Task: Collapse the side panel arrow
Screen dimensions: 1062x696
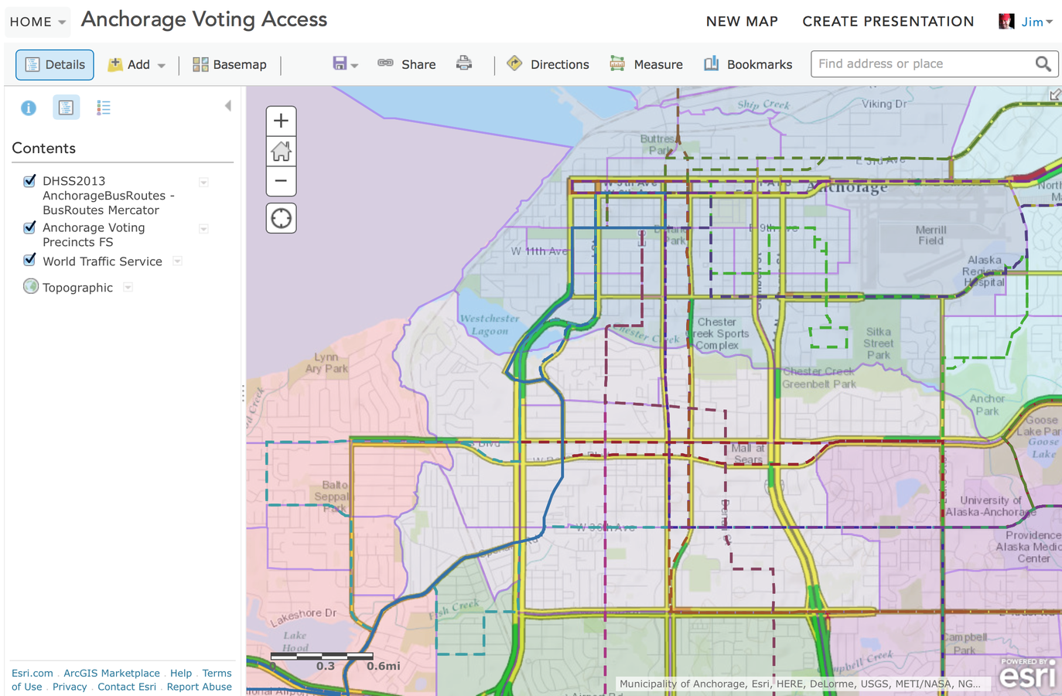Action: 228,106
